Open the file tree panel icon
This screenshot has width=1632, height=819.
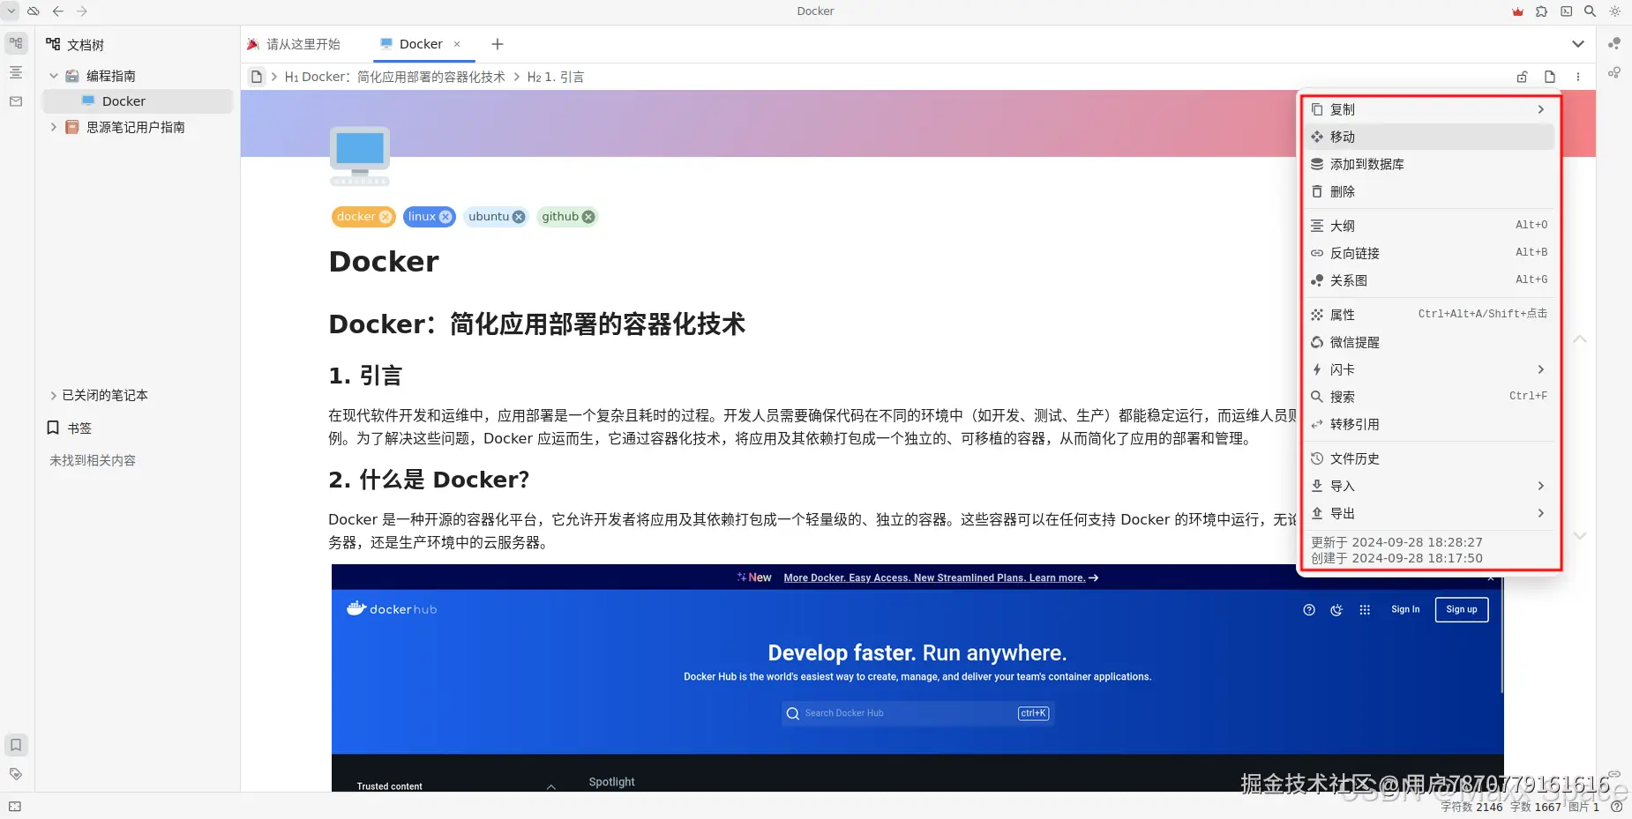[x=16, y=43]
